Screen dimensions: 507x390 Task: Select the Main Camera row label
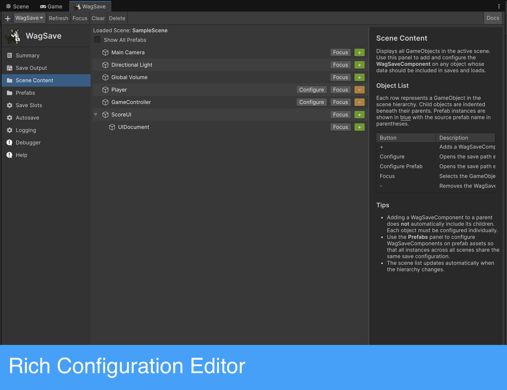pos(128,52)
